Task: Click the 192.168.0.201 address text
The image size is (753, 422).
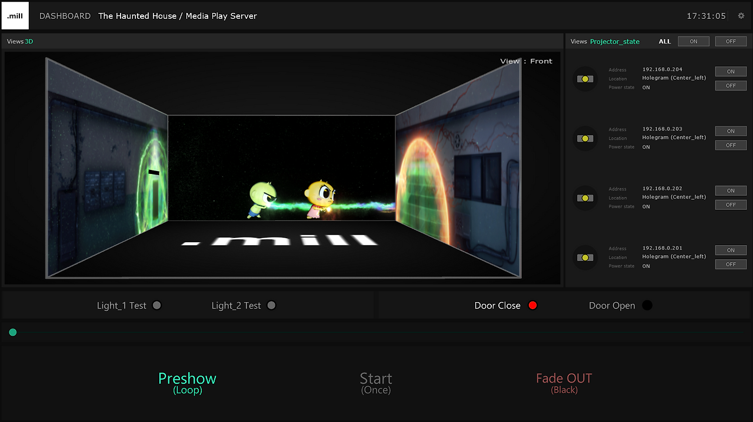Action: click(x=662, y=248)
